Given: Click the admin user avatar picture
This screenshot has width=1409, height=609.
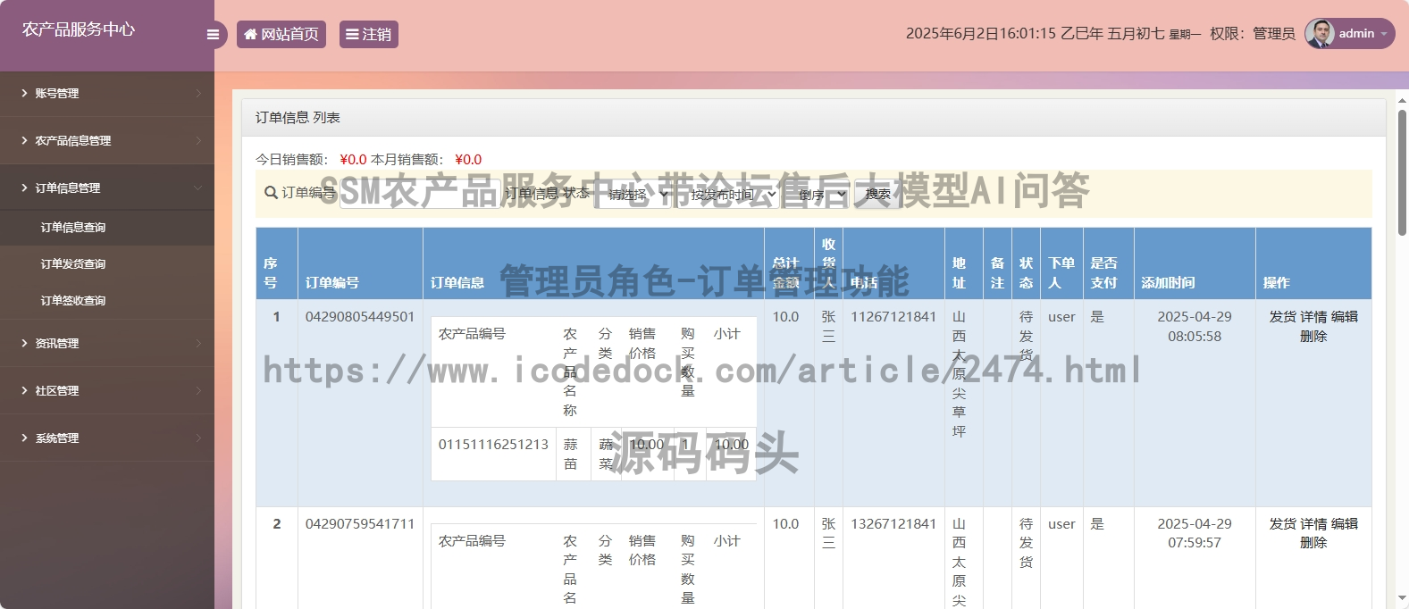Looking at the screenshot, I should [x=1320, y=34].
